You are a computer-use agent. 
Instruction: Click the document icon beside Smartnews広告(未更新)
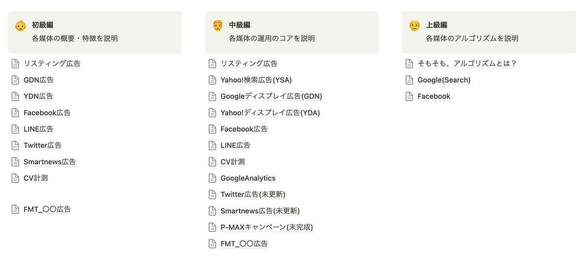[x=213, y=211]
